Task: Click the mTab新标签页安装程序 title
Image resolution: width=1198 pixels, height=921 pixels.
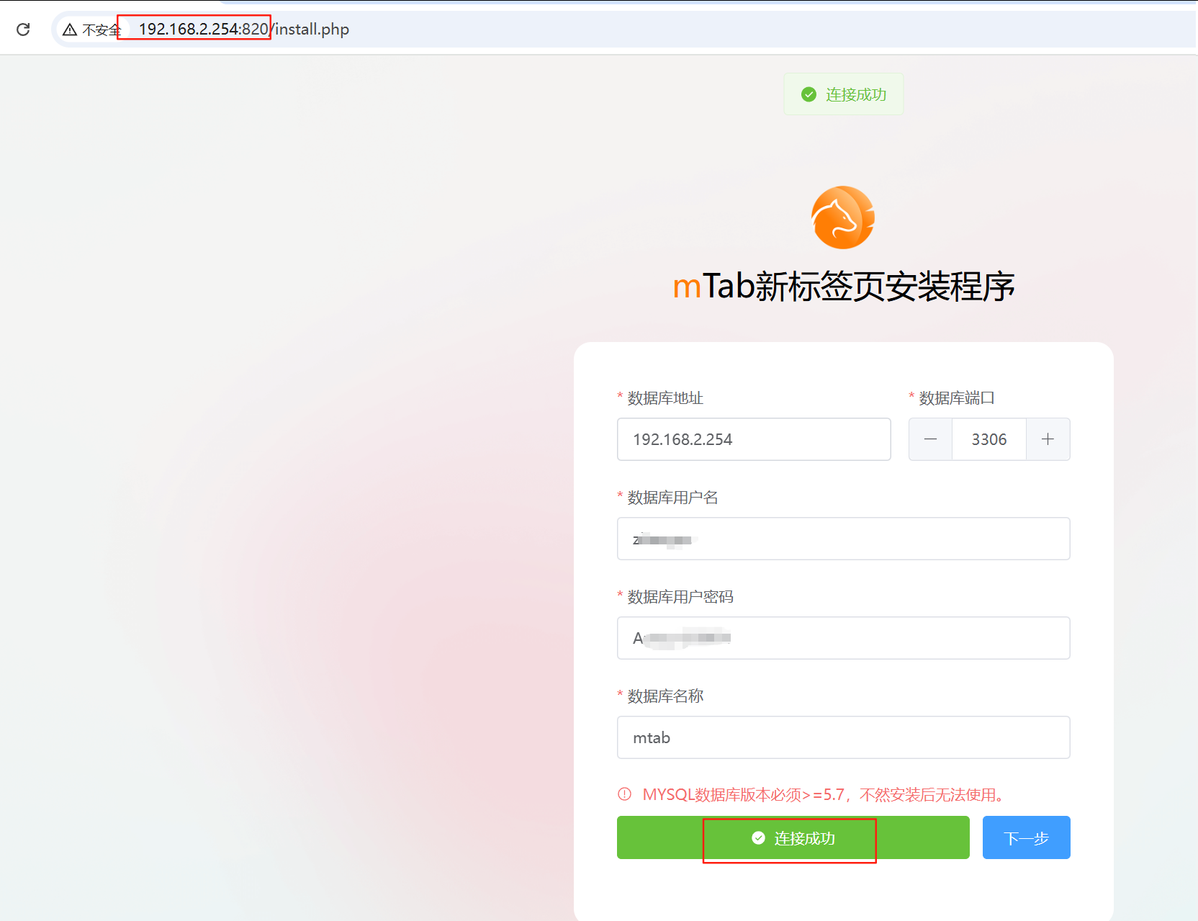Action: pos(843,287)
